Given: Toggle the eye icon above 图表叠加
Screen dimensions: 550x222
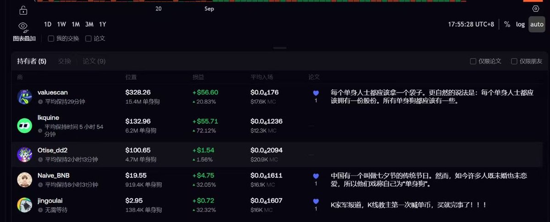Looking at the screenshot, I should [23, 26].
